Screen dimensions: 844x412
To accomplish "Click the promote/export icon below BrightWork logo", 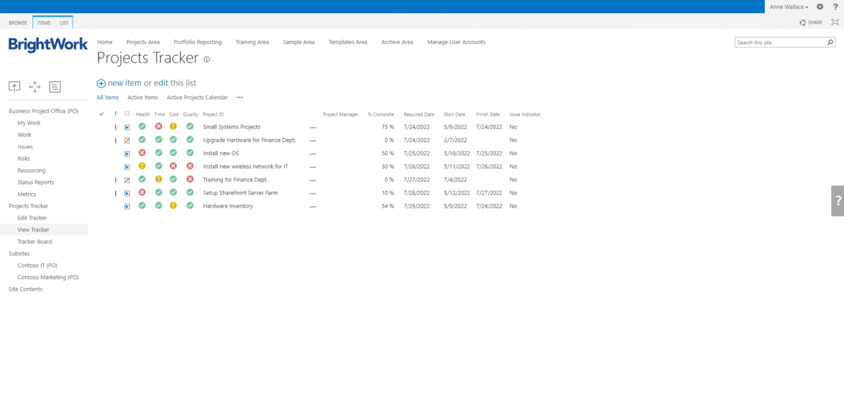I will click(x=15, y=86).
